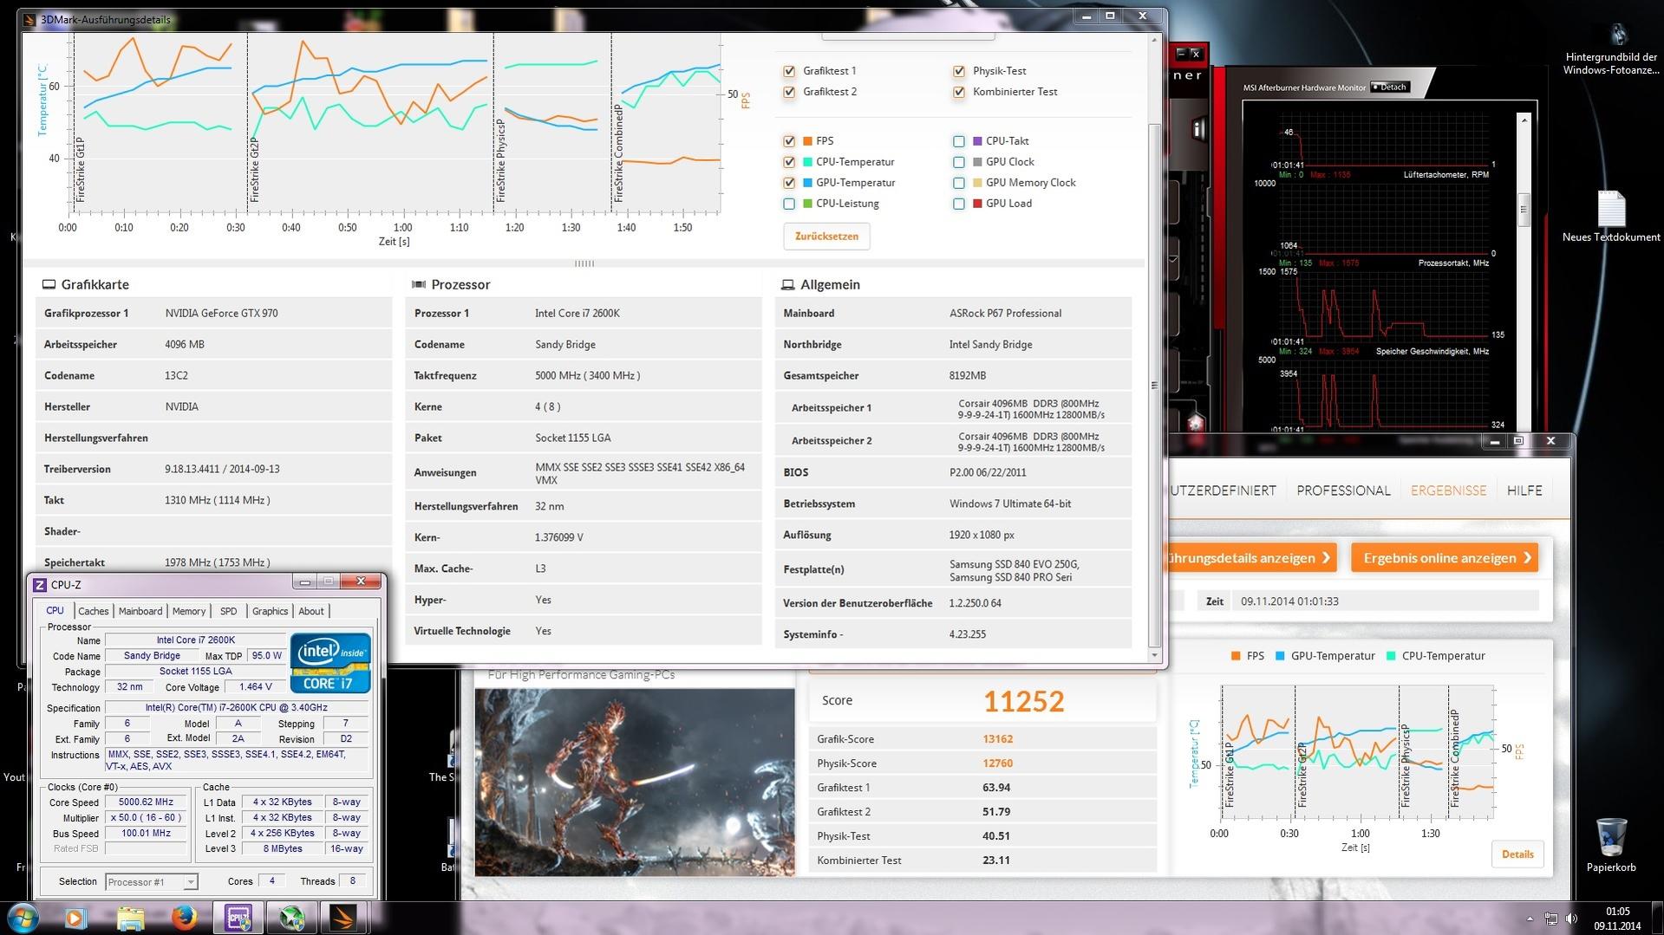Image resolution: width=1664 pixels, height=935 pixels.
Task: Select the Papierkorb desktop icon
Action: [1611, 845]
